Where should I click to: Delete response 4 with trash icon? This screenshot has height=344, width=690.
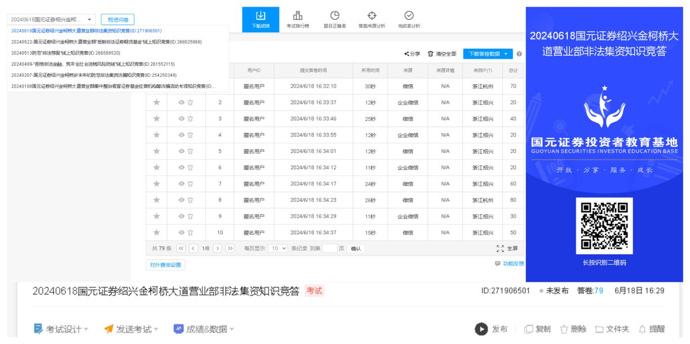click(190, 135)
